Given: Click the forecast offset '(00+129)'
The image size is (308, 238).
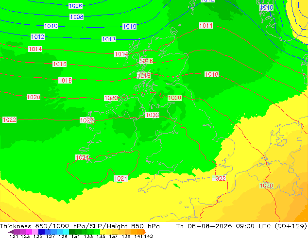Looking at the screenshot, I should [291, 226].
